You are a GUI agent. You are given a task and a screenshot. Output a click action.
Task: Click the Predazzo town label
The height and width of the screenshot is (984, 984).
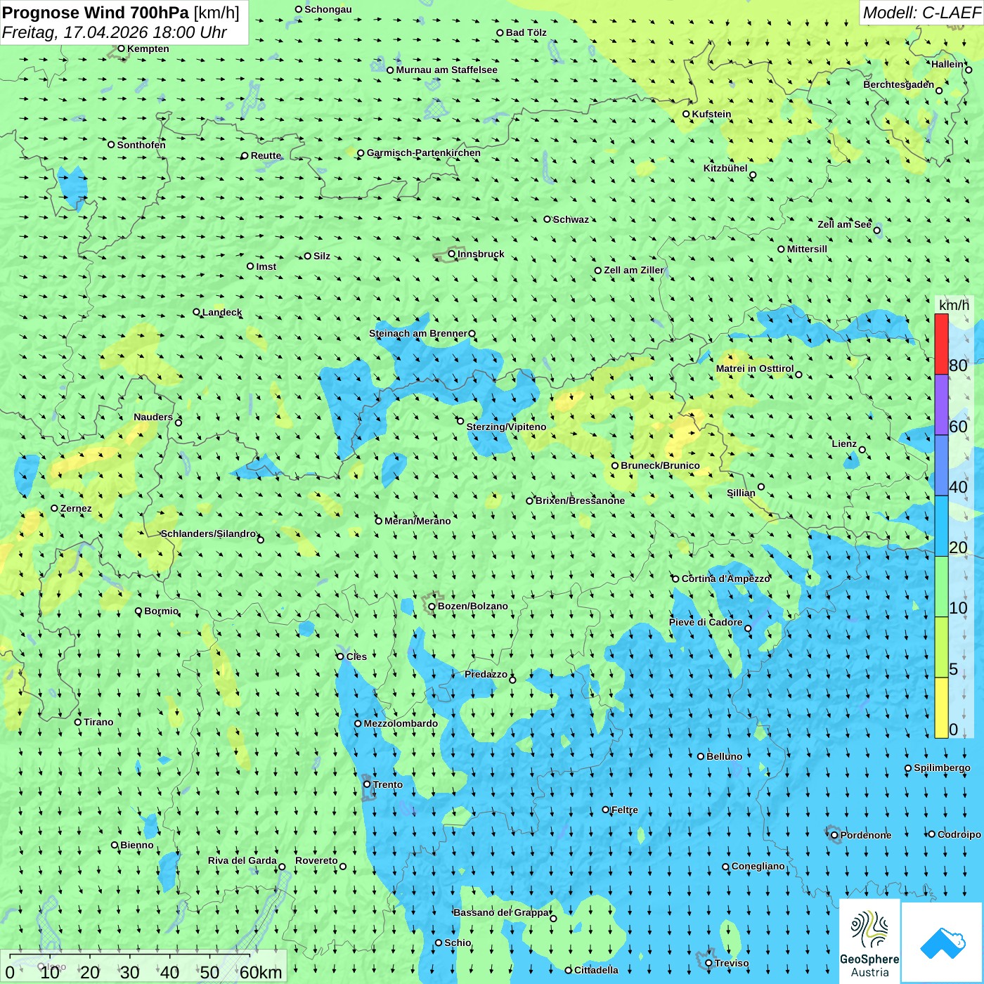(x=486, y=674)
